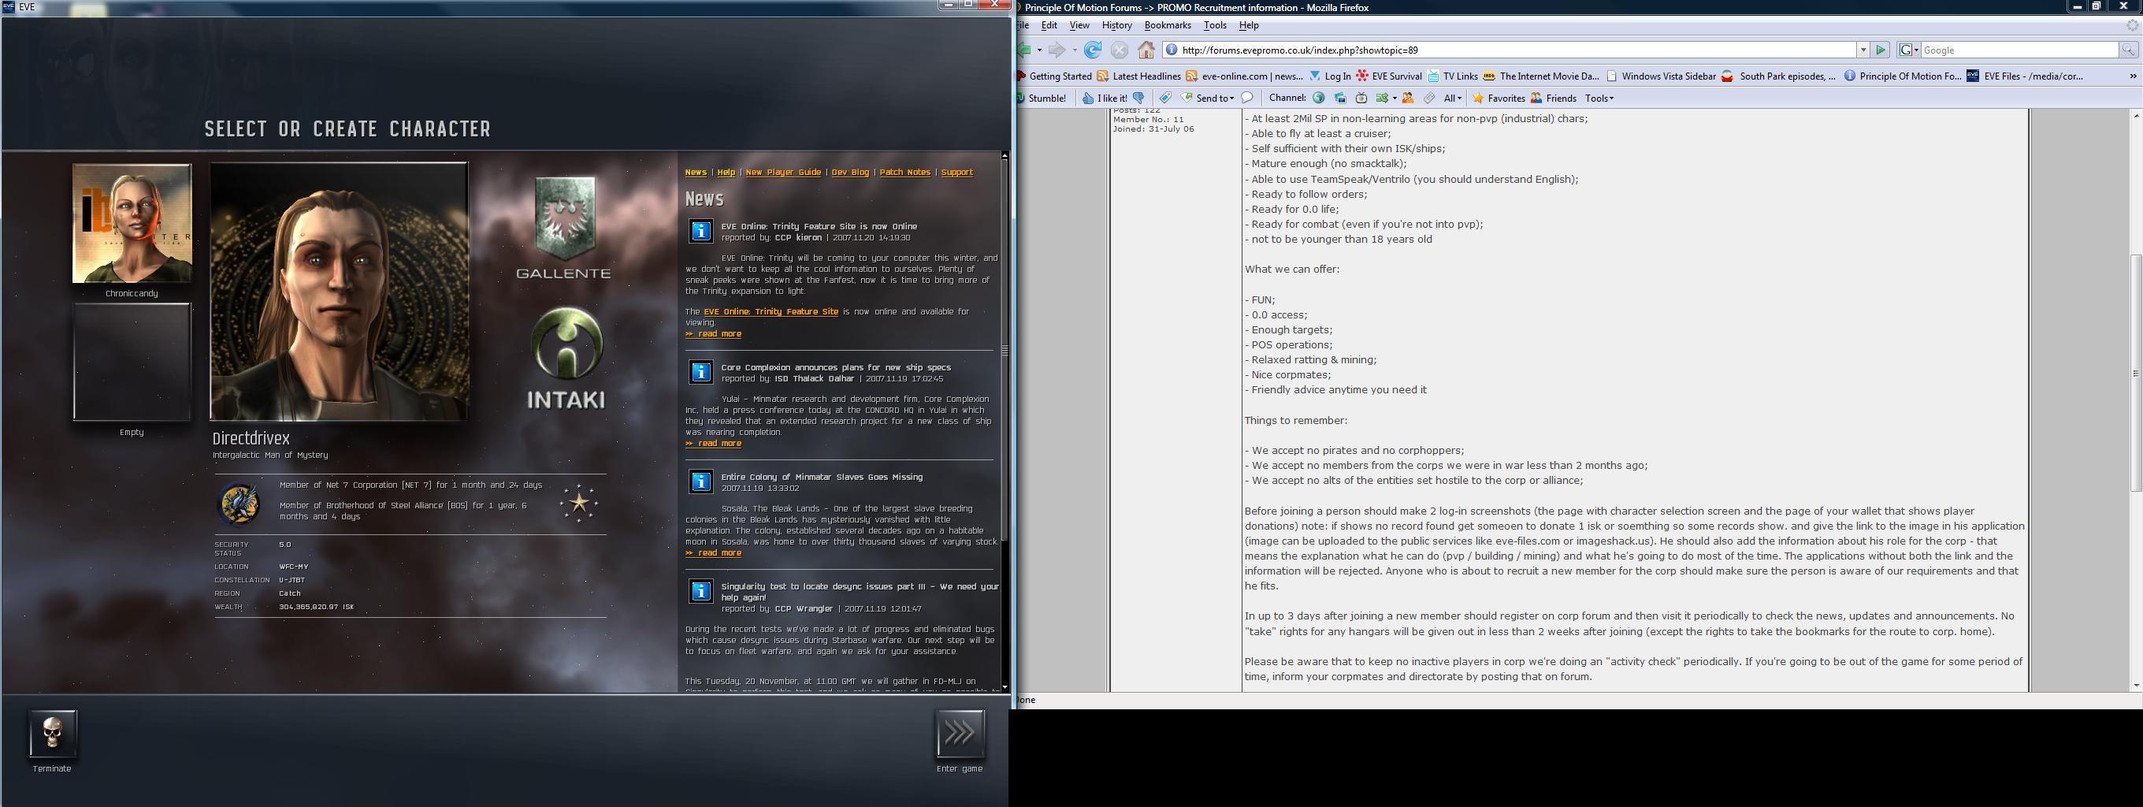
Task: Click the I like it! thumbs-up button
Action: point(1105,99)
